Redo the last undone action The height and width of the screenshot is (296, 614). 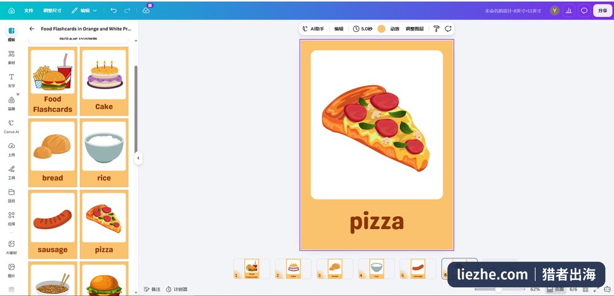[127, 10]
